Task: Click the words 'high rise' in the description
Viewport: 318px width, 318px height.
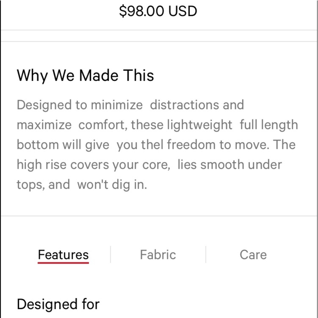Action: [41, 164]
